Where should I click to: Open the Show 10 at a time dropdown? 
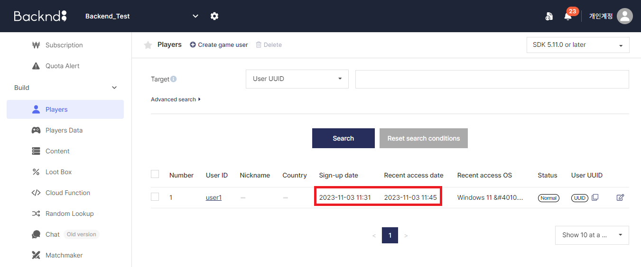click(x=592, y=235)
